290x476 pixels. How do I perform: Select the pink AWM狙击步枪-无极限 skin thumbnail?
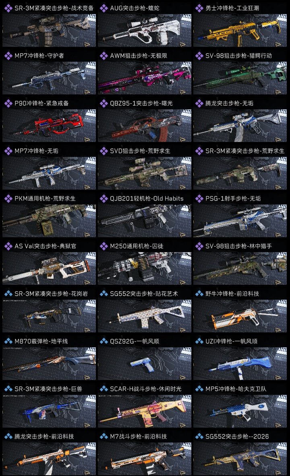point(145,78)
